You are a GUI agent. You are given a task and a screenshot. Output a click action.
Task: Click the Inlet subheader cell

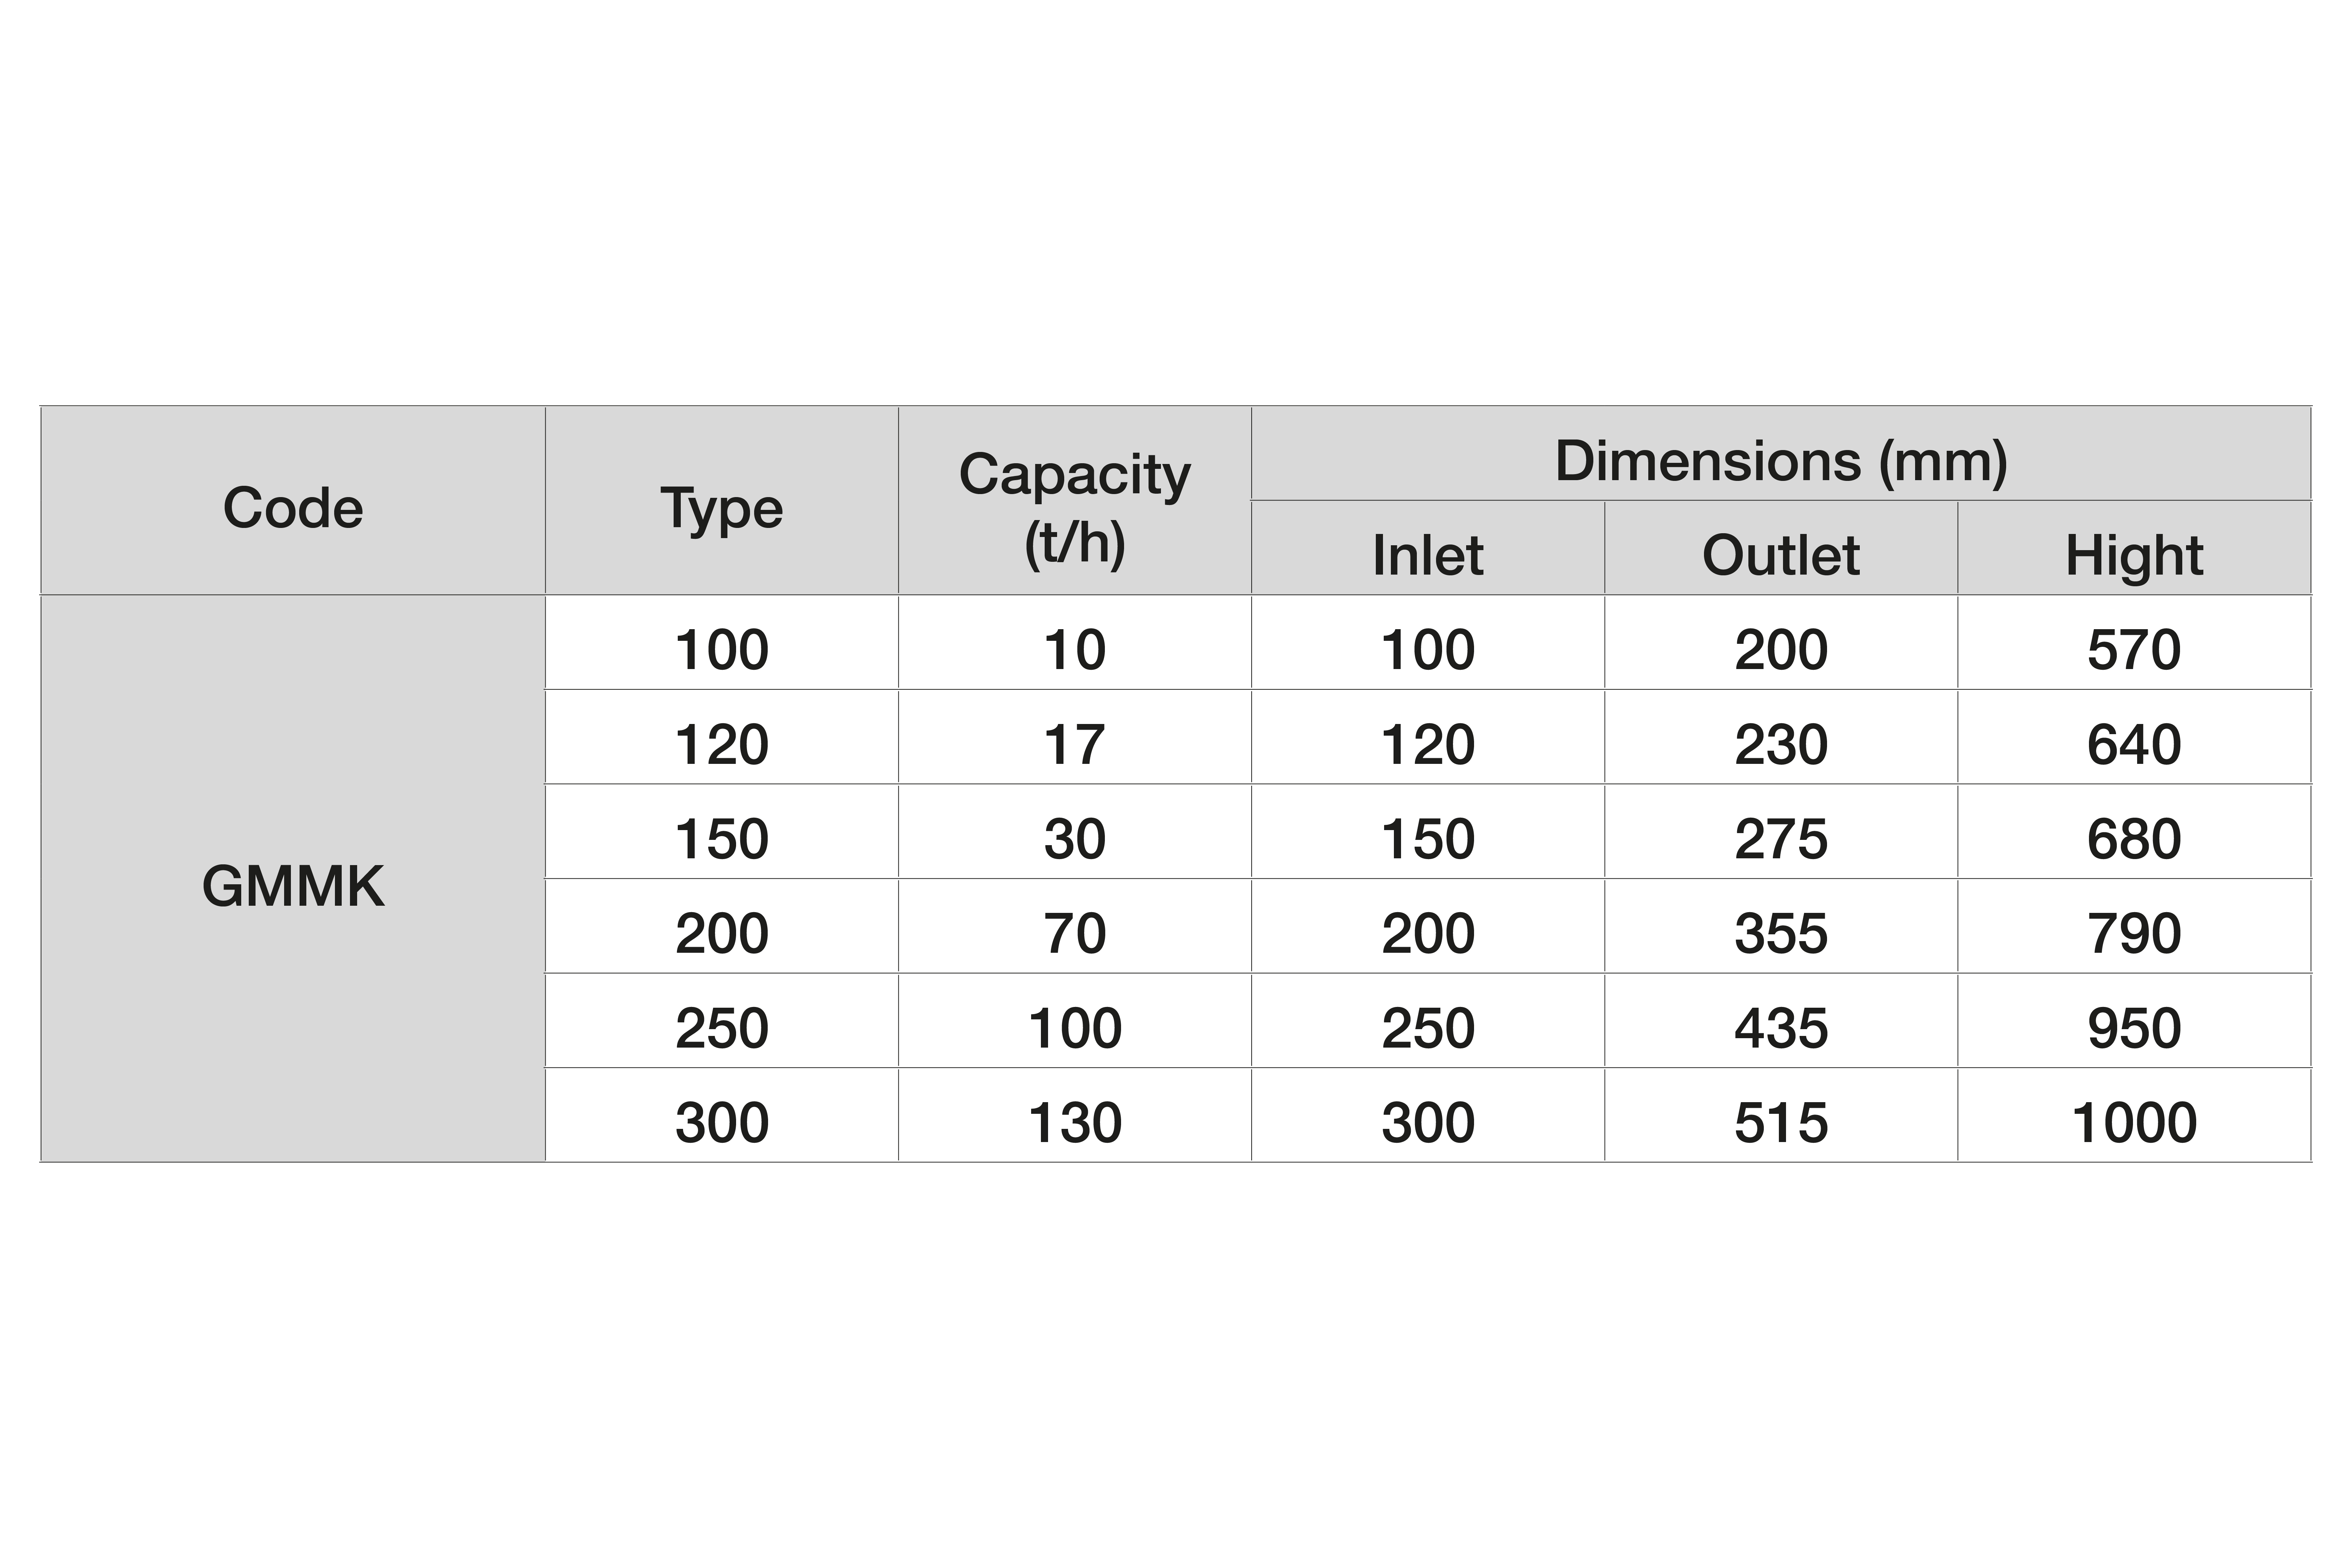tap(1428, 548)
